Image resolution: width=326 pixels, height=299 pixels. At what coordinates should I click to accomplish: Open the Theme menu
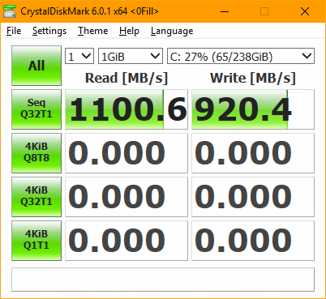pos(93,31)
